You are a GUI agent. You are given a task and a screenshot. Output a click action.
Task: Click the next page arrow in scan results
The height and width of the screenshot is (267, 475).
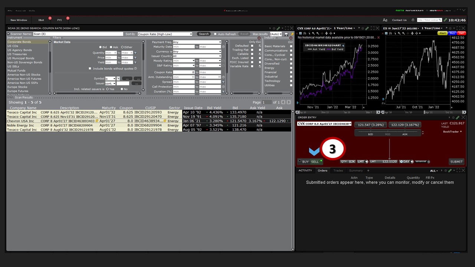(x=289, y=102)
